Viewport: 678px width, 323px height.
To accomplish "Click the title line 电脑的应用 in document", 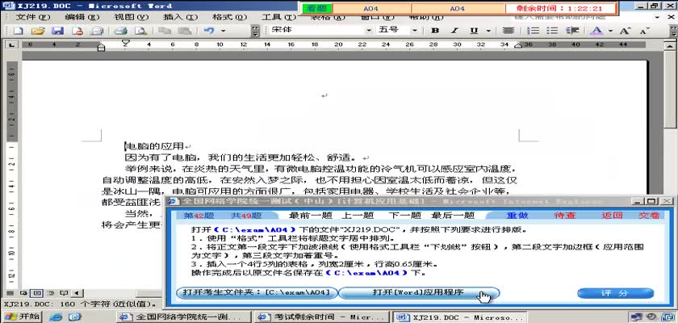I will [x=154, y=147].
